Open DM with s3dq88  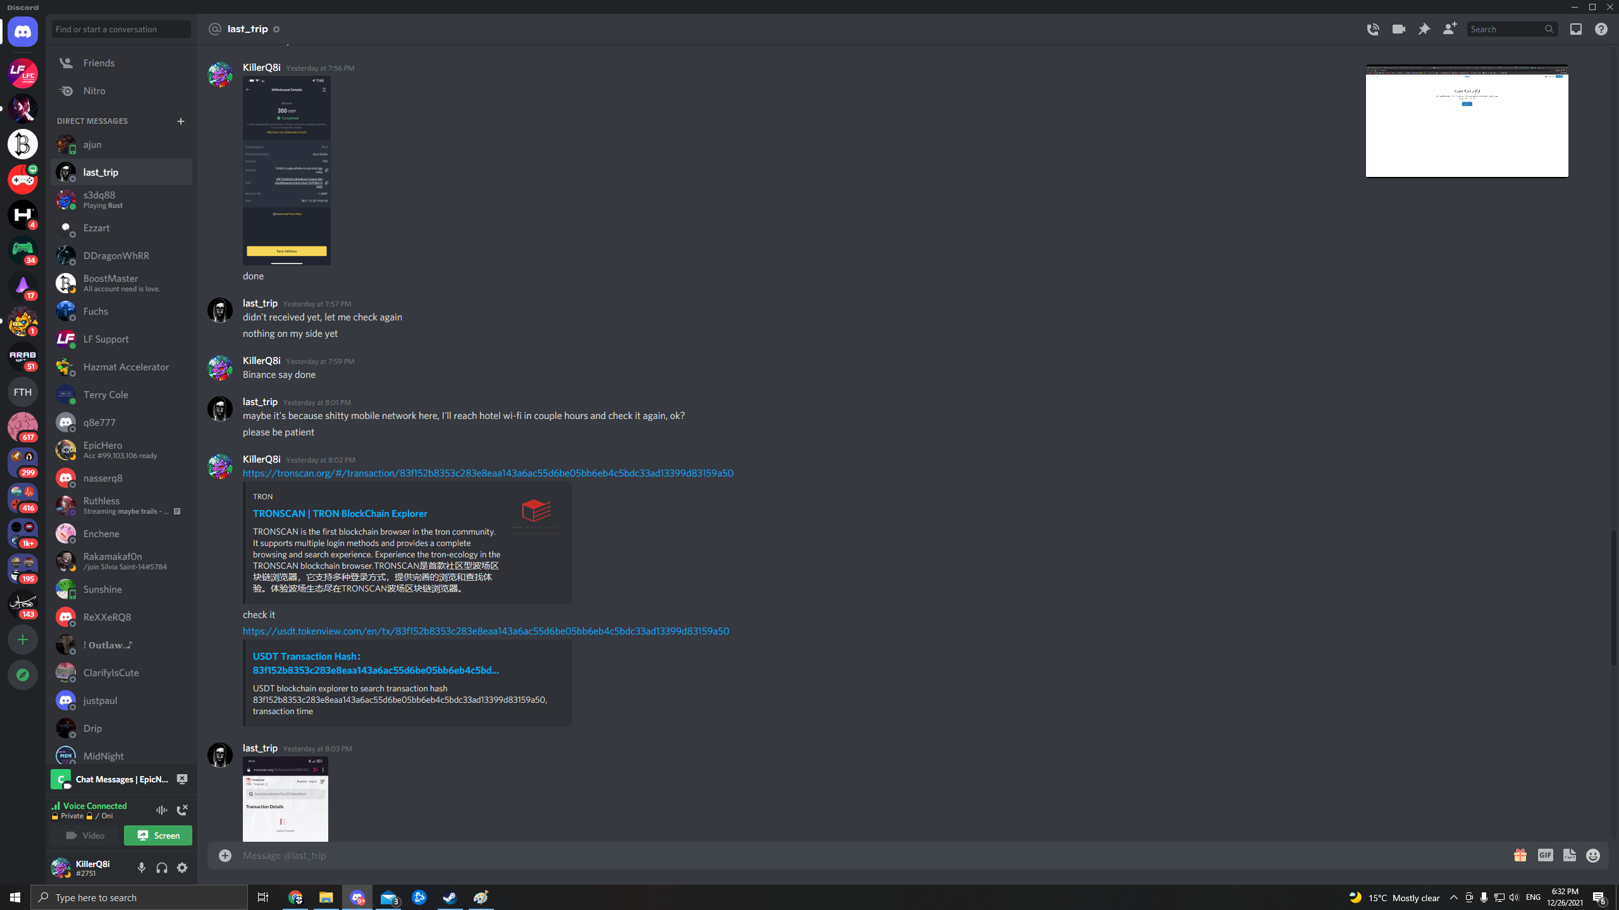click(121, 200)
